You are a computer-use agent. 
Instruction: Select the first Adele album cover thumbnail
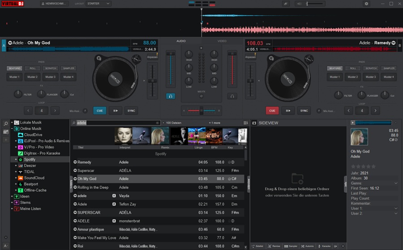[x=124, y=136]
